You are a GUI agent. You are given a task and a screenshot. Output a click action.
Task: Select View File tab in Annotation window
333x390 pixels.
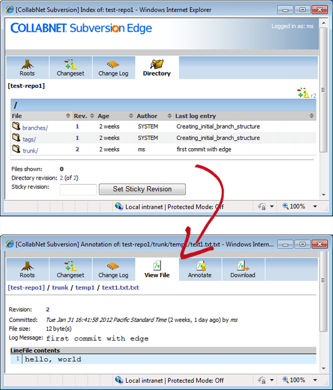coord(157,269)
